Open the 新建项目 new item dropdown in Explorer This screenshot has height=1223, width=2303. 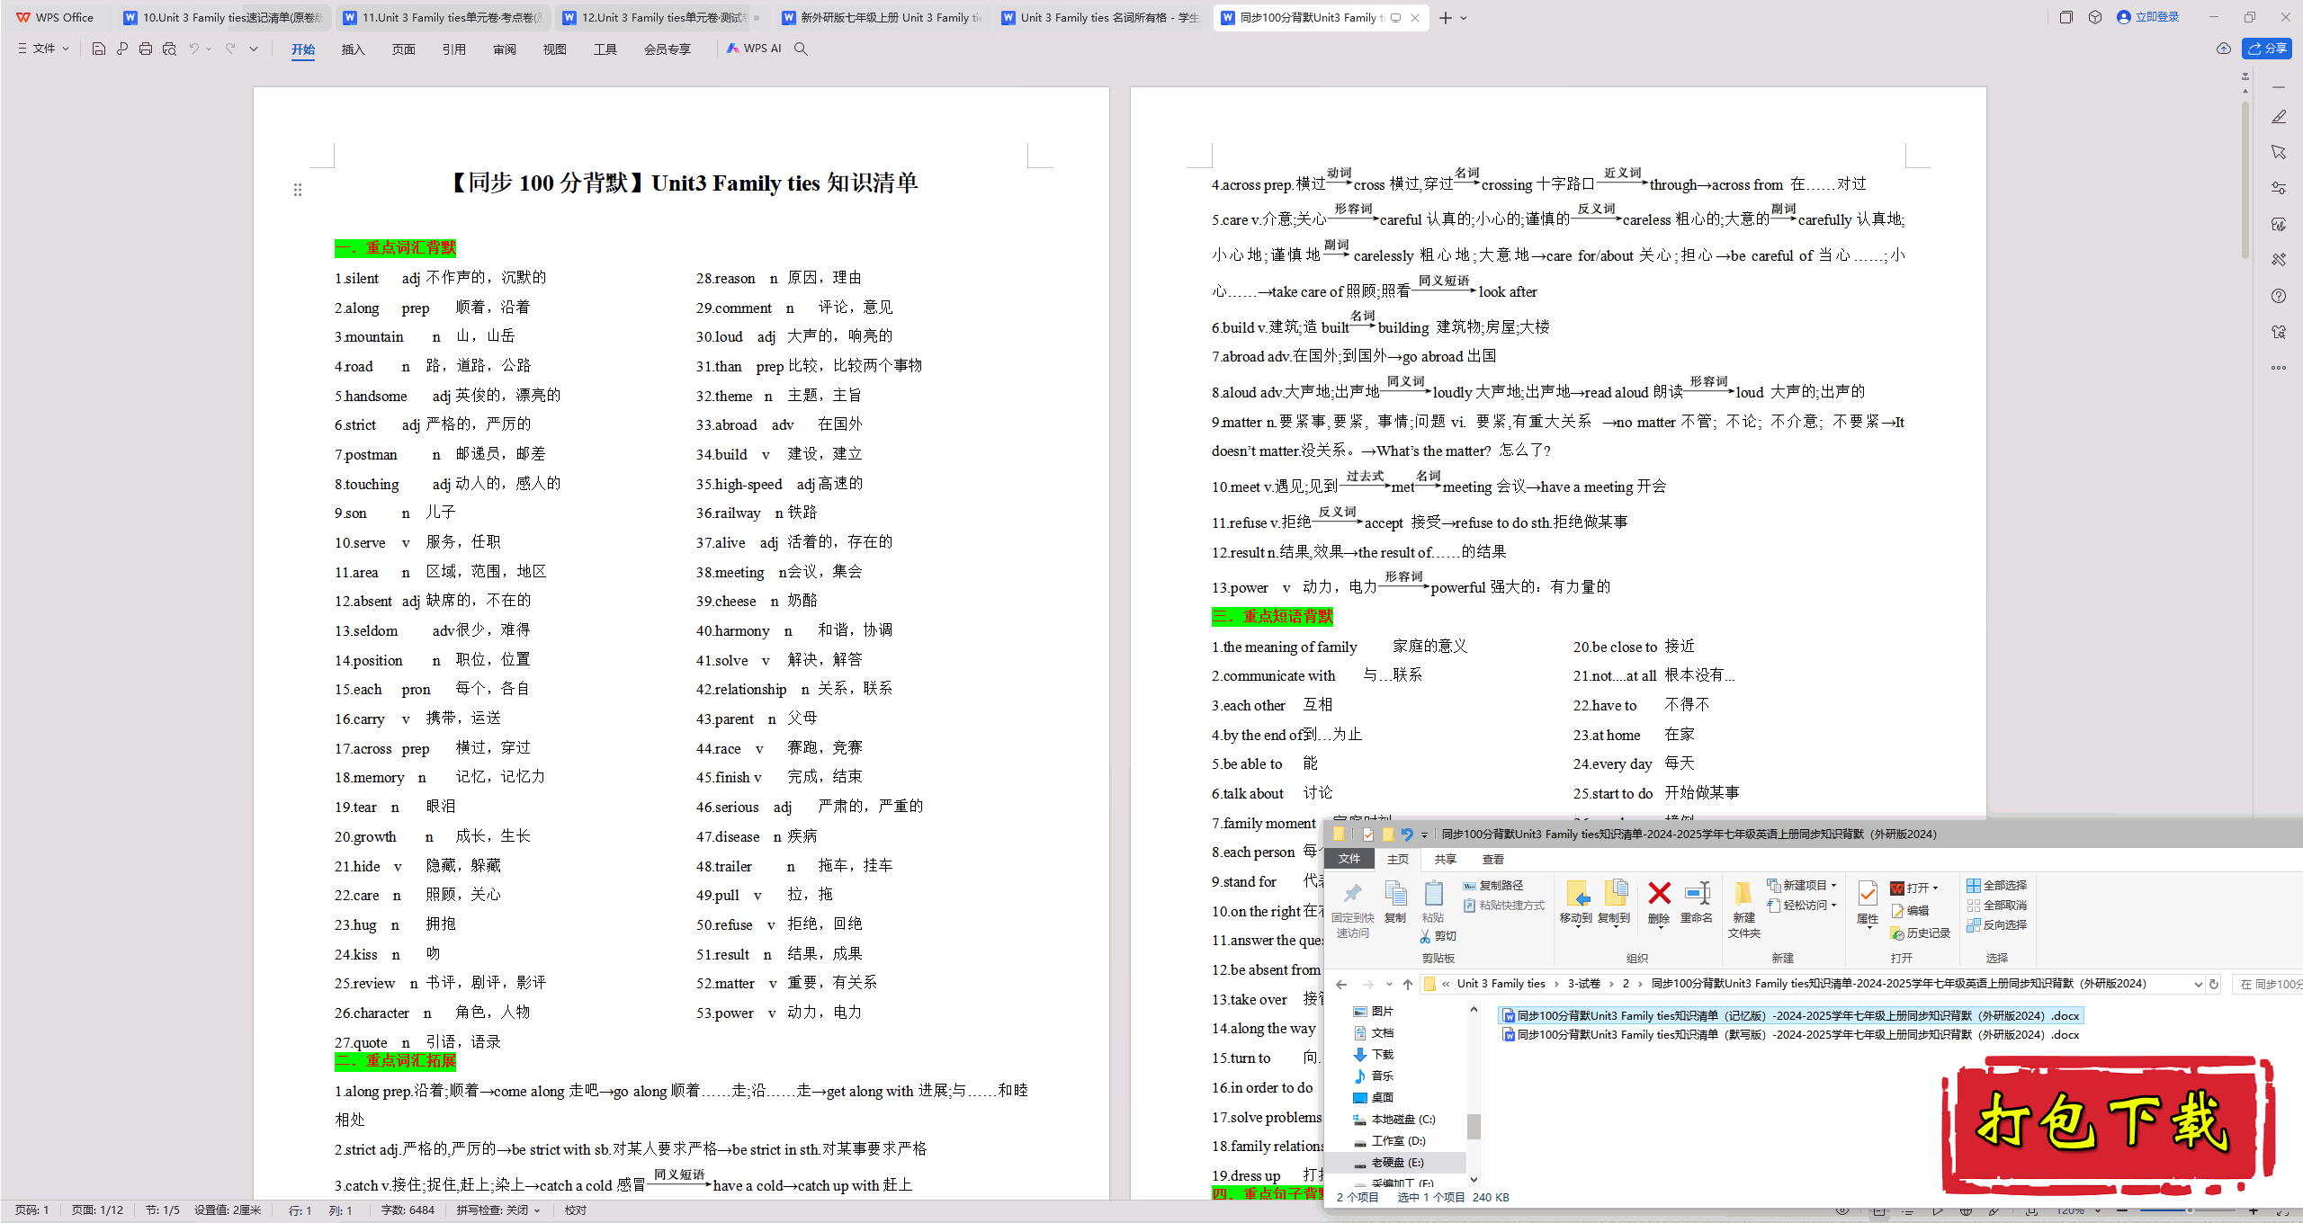tap(1802, 885)
